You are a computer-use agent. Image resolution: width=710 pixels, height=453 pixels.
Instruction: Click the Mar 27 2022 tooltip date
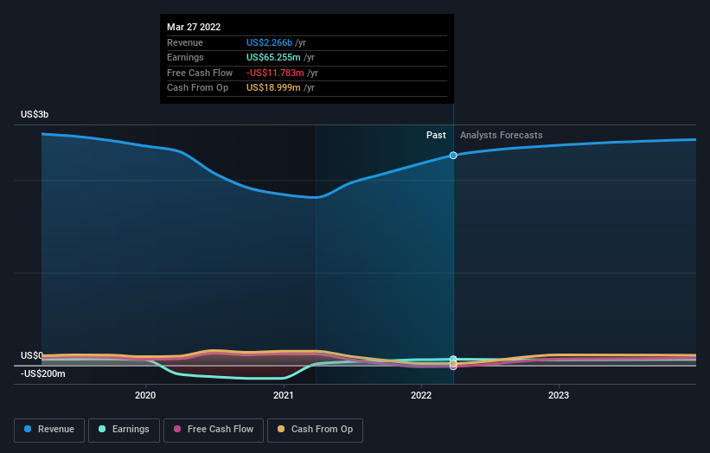click(x=194, y=27)
